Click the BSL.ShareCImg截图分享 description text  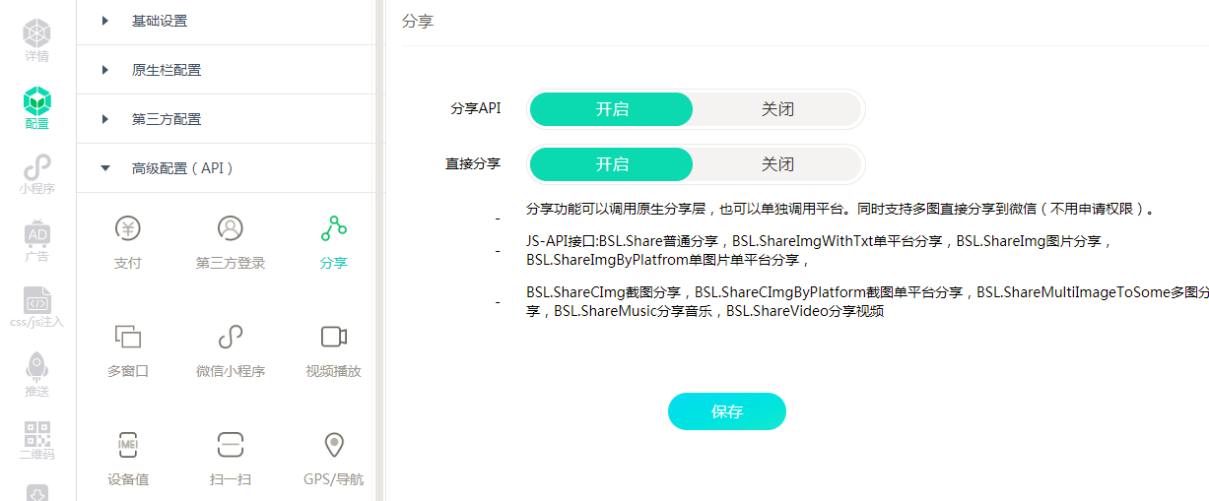(867, 301)
